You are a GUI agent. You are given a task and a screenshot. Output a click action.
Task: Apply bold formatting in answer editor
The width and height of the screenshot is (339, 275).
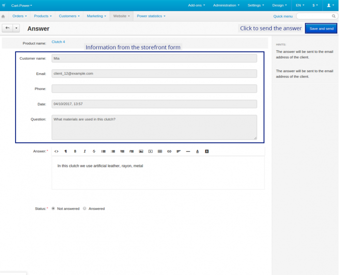pyautogui.click(x=75, y=152)
